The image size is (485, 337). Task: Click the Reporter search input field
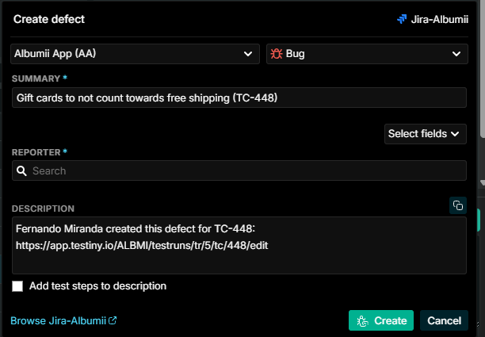[239, 170]
